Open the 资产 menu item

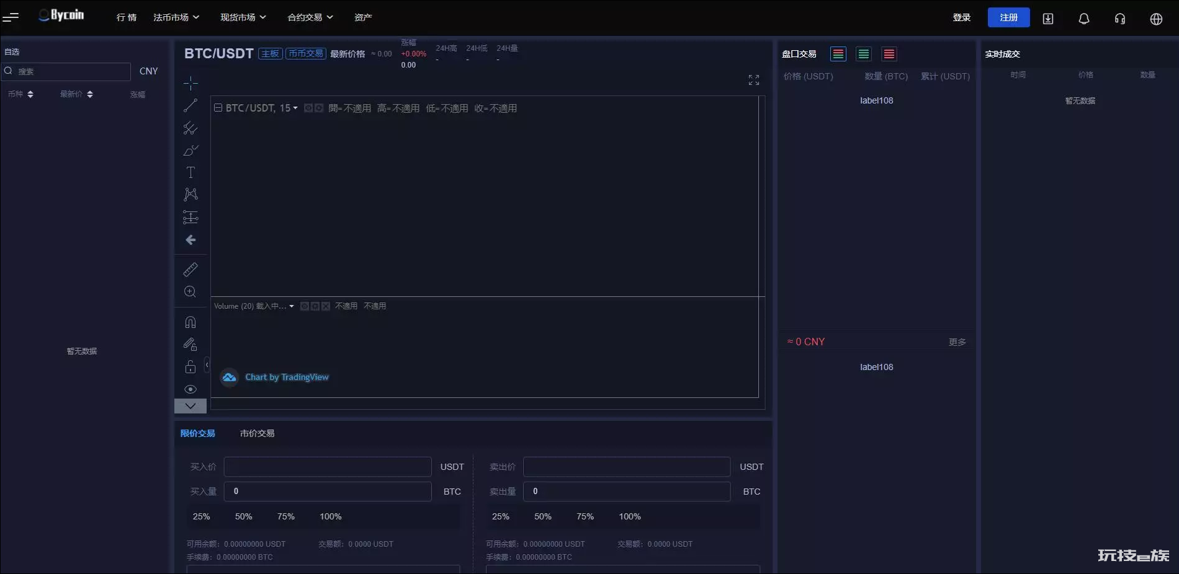[x=363, y=17]
